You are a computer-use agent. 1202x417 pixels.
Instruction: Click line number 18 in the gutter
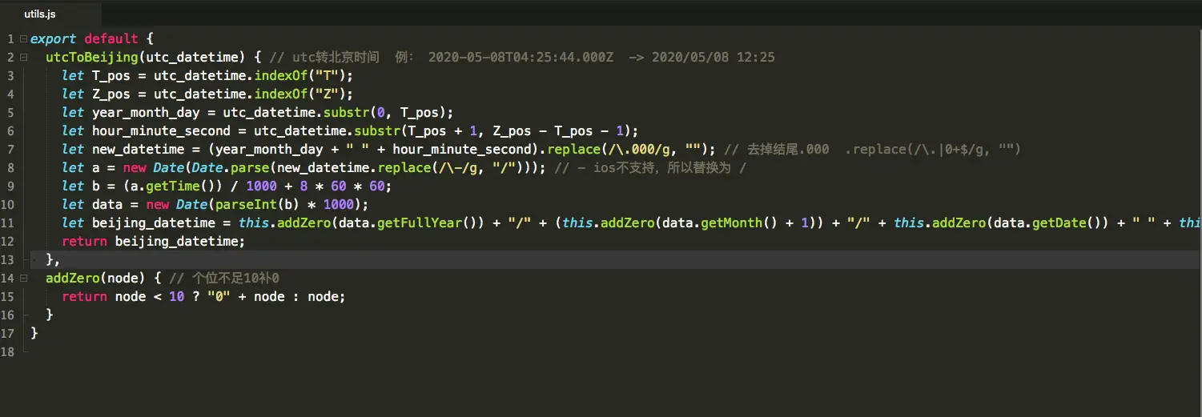(7, 351)
